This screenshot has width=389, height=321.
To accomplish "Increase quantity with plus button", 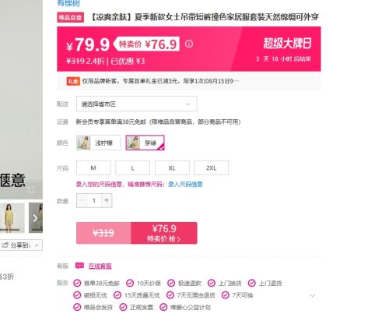I will [107, 200].
